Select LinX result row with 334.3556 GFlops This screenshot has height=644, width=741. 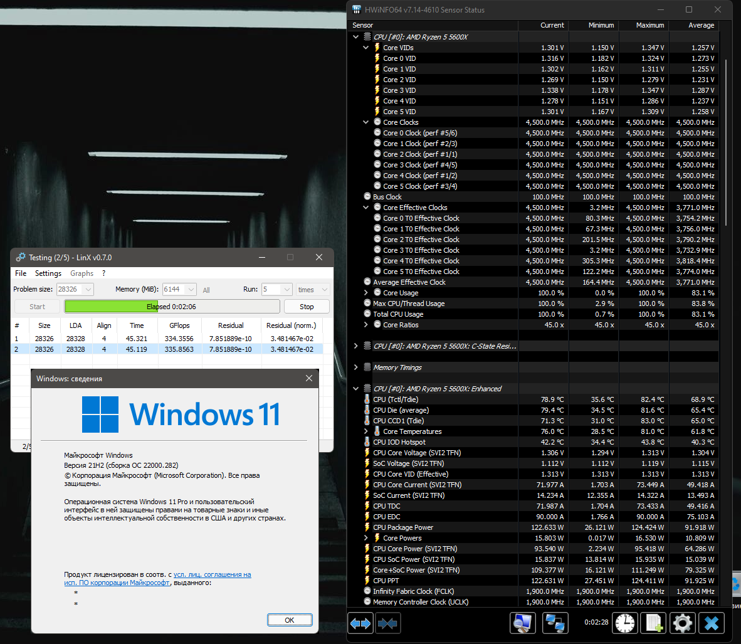[166, 339]
